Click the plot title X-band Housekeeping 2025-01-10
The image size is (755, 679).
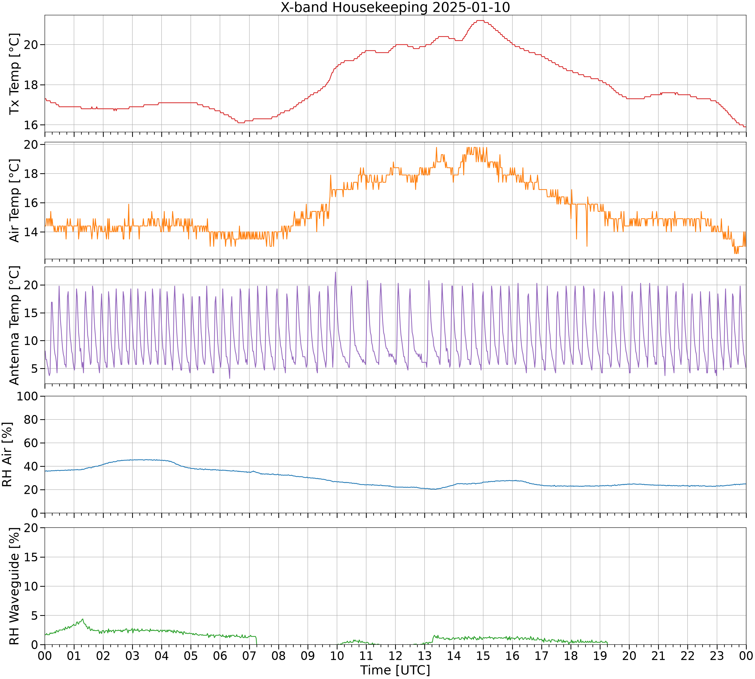click(395, 7)
